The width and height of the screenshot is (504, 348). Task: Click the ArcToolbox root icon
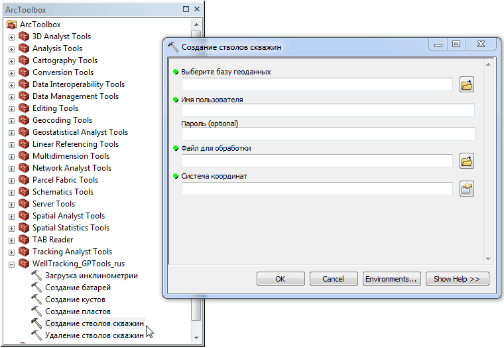[11, 25]
